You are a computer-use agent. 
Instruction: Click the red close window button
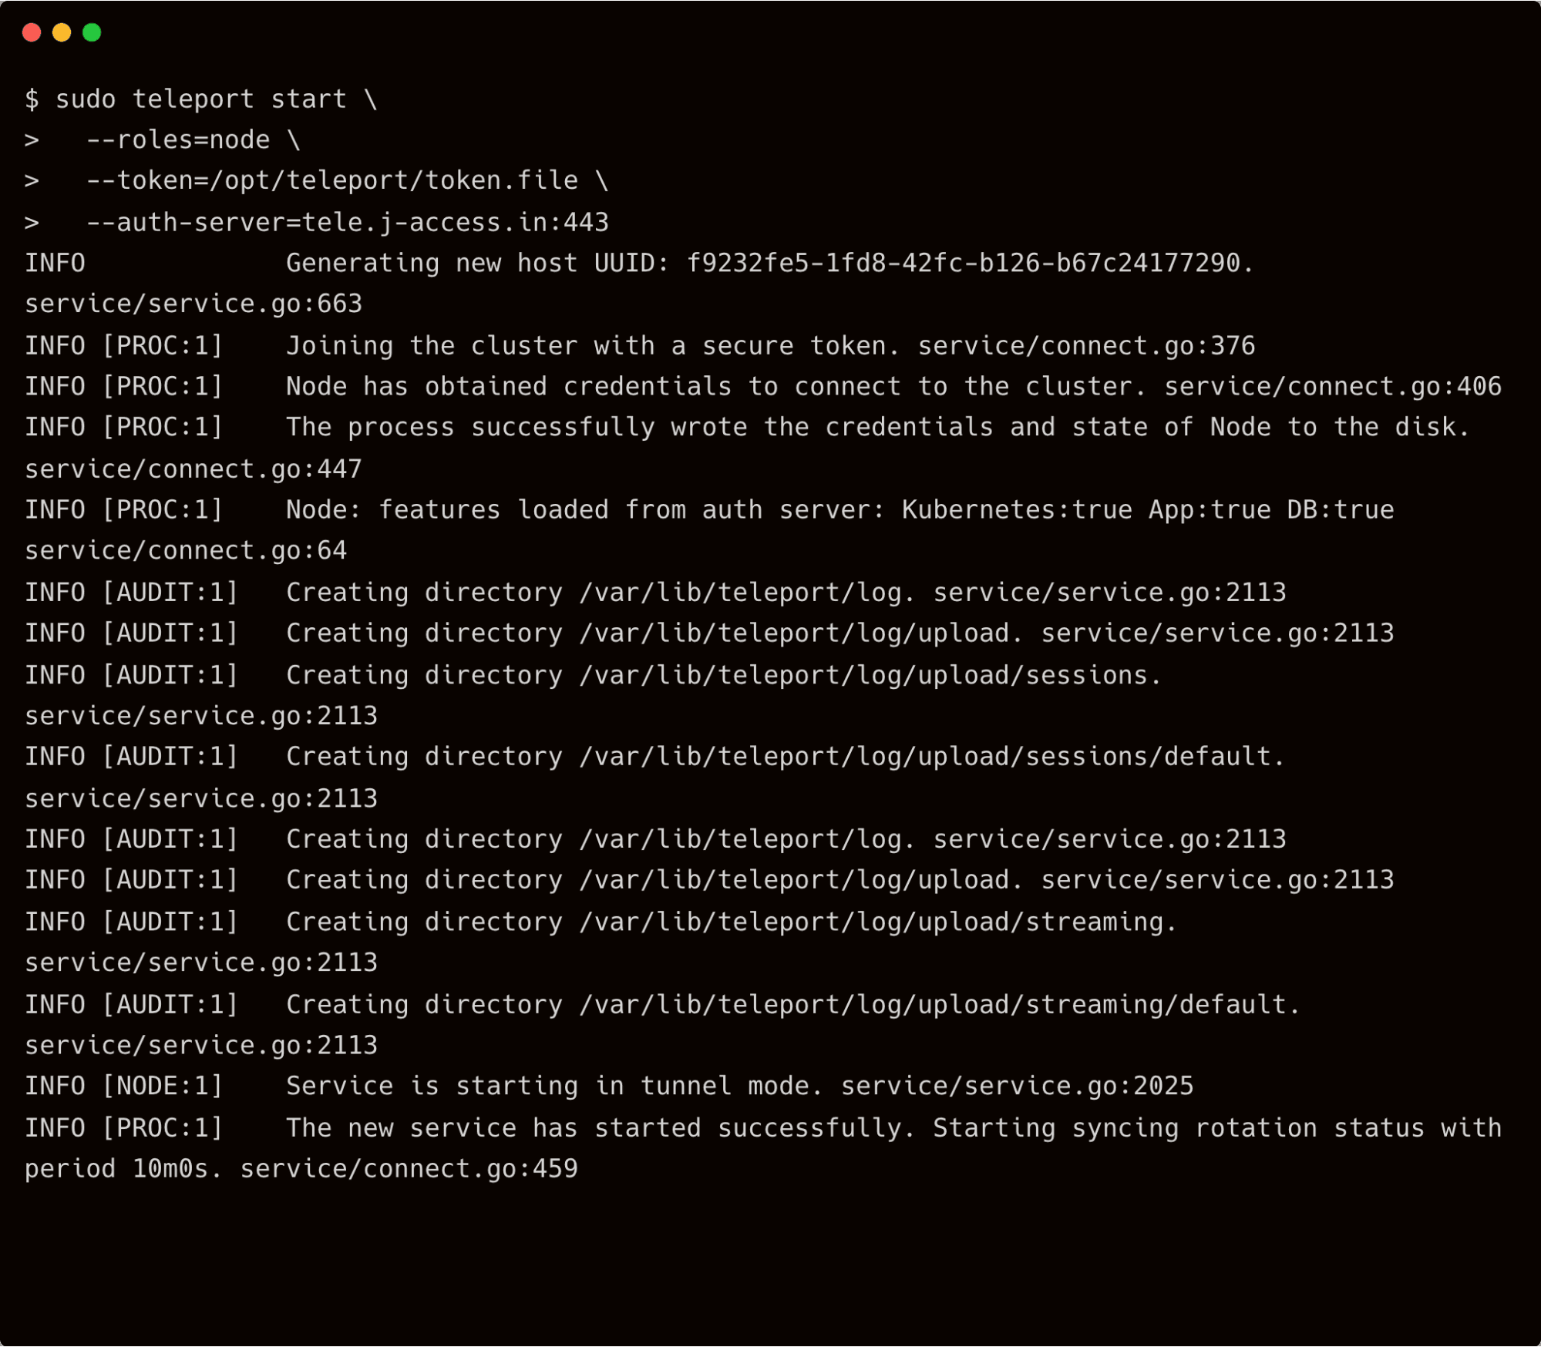(32, 32)
